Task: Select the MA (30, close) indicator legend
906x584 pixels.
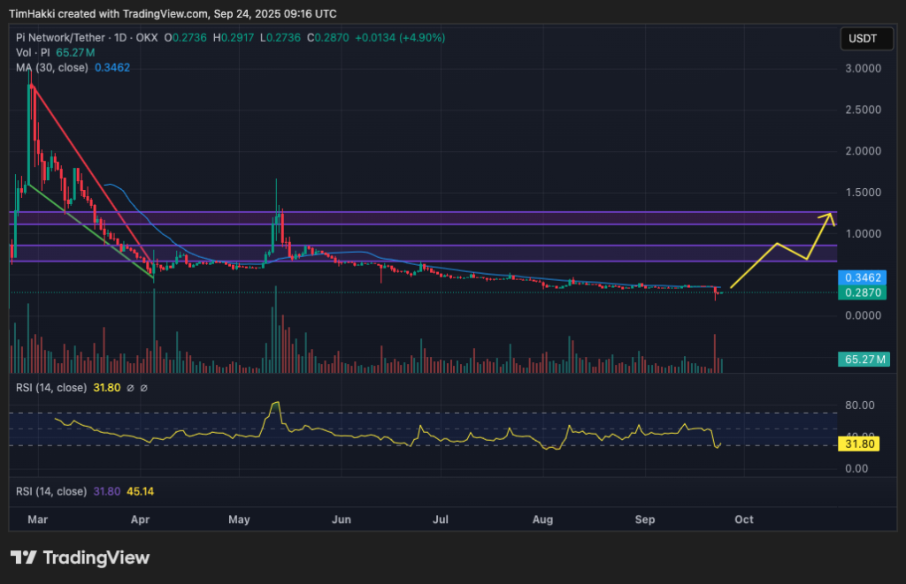Action: (x=51, y=67)
